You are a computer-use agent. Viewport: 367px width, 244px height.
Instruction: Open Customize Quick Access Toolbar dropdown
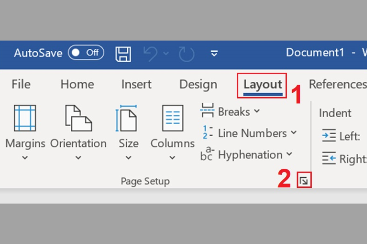(214, 53)
